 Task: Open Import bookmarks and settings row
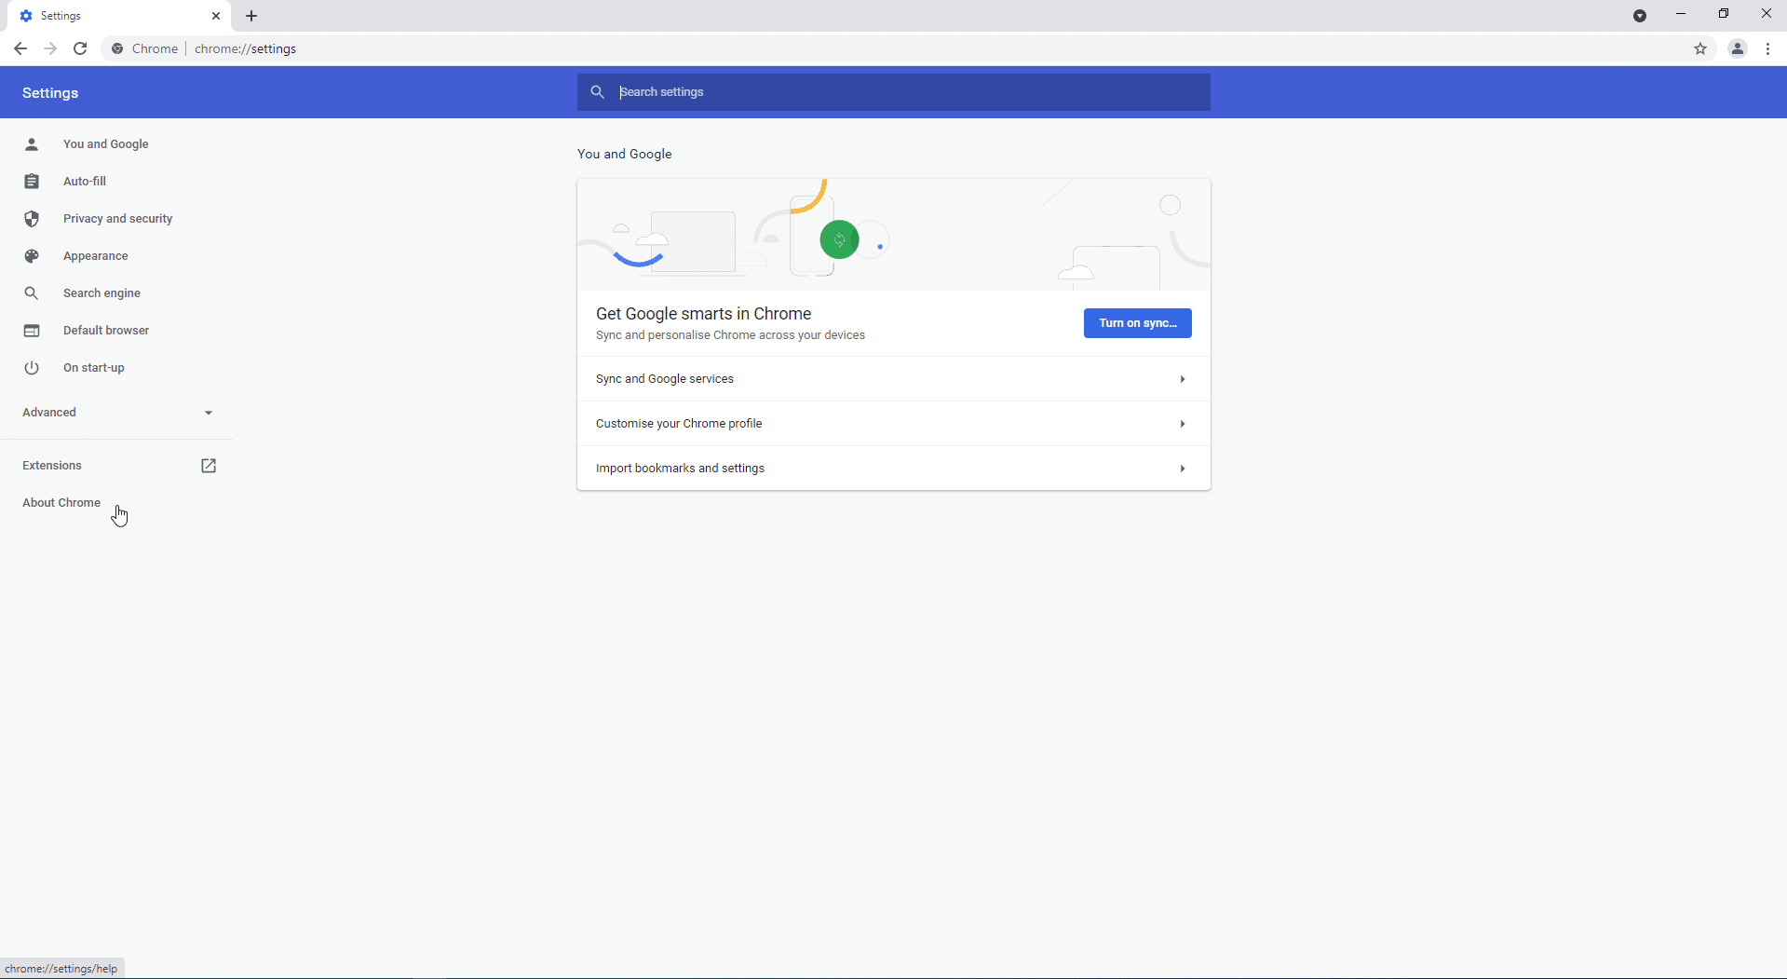(892, 469)
